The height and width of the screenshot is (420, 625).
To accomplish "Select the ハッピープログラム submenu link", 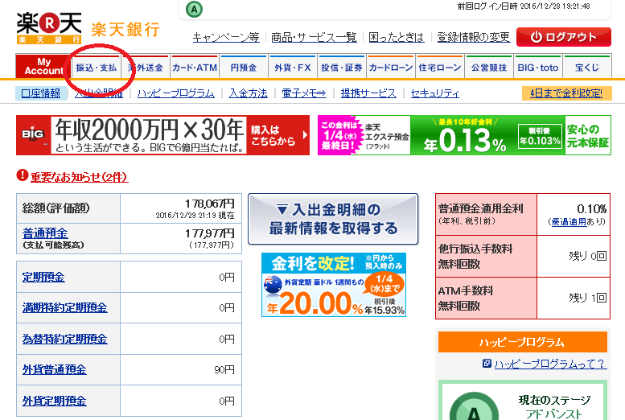I will 176,93.
